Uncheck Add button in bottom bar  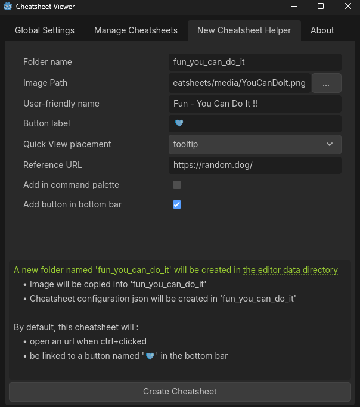pyautogui.click(x=177, y=204)
